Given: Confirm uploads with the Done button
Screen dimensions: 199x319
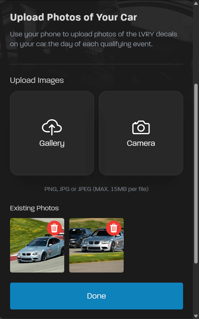Looking at the screenshot, I should (x=97, y=296).
